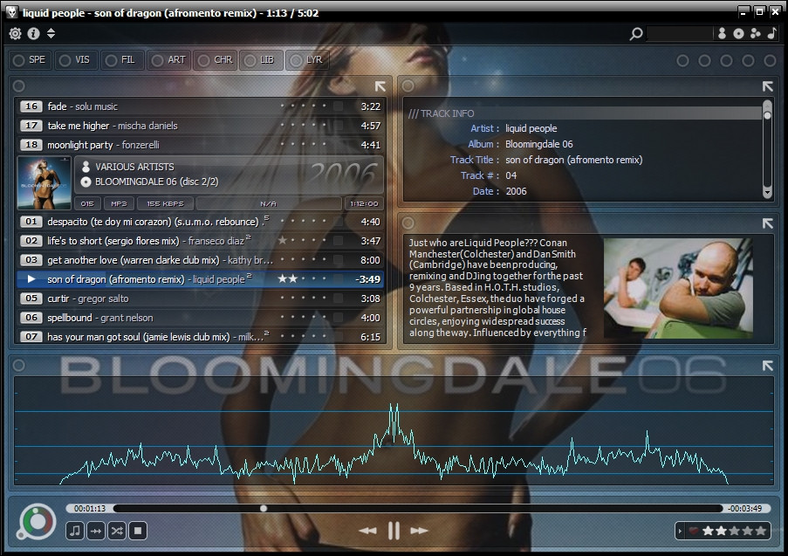Select artist filter person icon top right
Screen dimensions: 788x556
click(723, 34)
